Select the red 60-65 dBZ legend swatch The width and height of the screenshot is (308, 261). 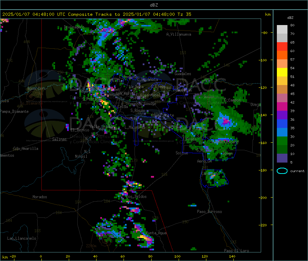coord(282,46)
